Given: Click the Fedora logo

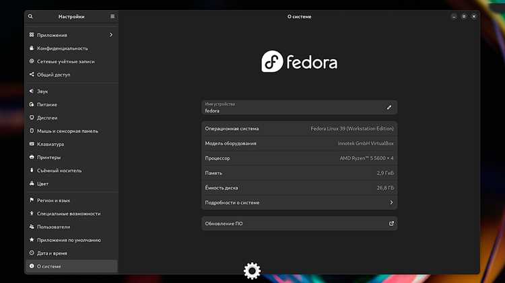Looking at the screenshot, I should click(x=299, y=61).
